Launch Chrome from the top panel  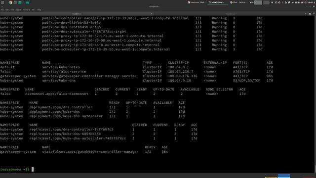10,2
